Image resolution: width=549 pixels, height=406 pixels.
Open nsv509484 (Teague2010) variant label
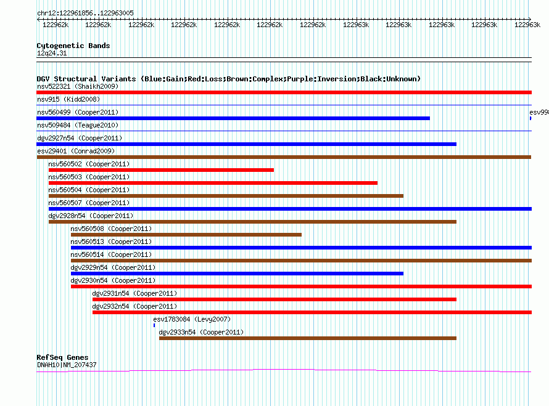[78, 125]
